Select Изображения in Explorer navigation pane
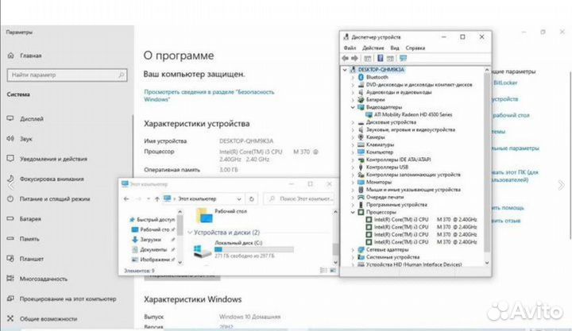 point(155,260)
